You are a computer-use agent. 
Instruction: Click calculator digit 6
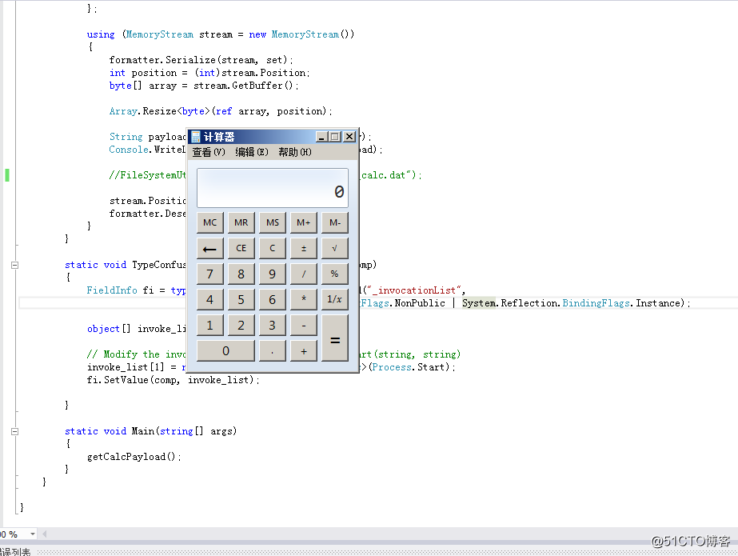click(273, 299)
